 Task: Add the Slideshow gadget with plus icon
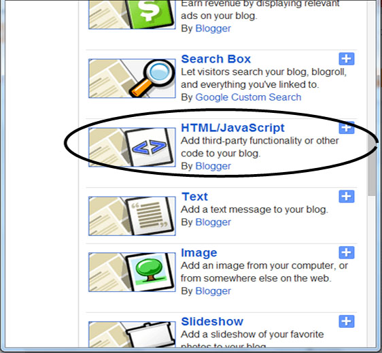[347, 321]
